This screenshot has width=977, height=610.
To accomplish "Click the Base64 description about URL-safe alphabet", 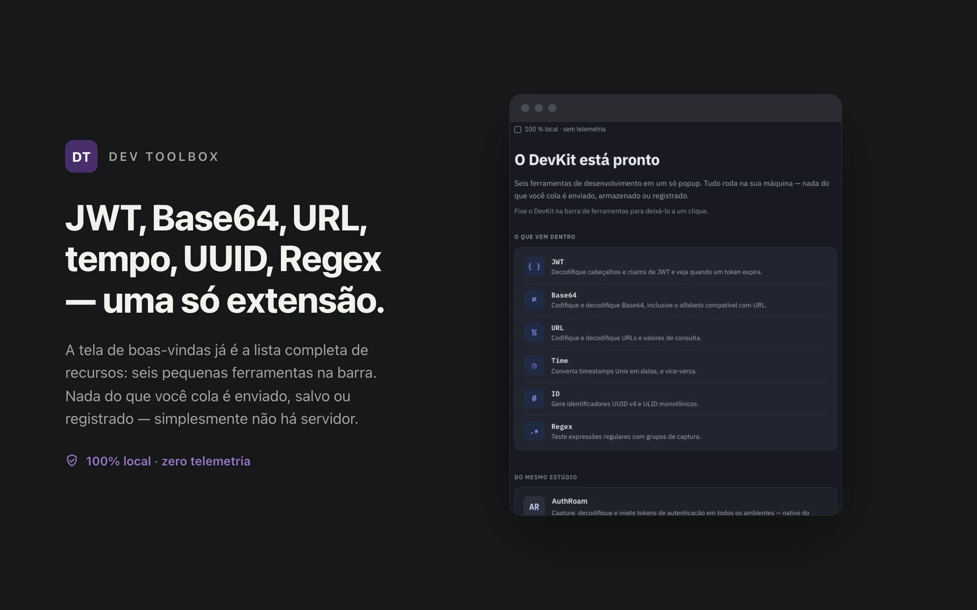I will coord(659,305).
